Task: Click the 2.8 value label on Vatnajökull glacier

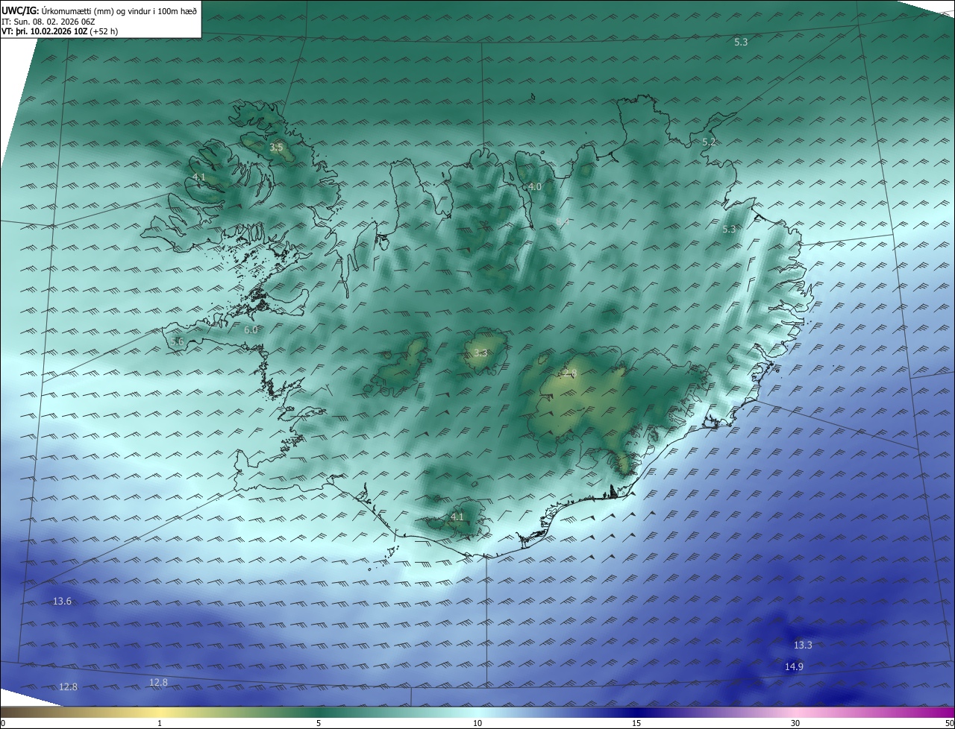Action: pos(570,373)
